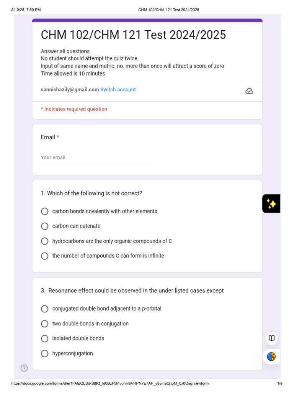This screenshot has width=294, height=393.
Task: Click the sannishazily@gmail.com account text
Action: 70,89
